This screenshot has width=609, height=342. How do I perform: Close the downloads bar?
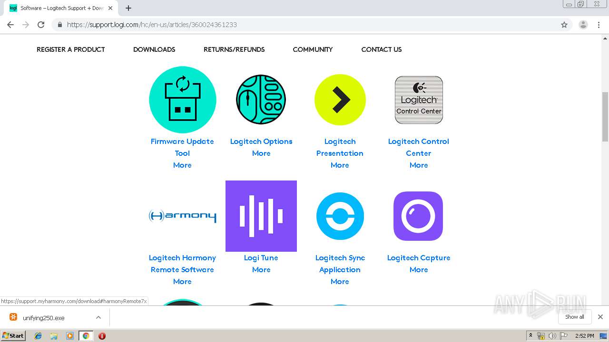click(600, 317)
